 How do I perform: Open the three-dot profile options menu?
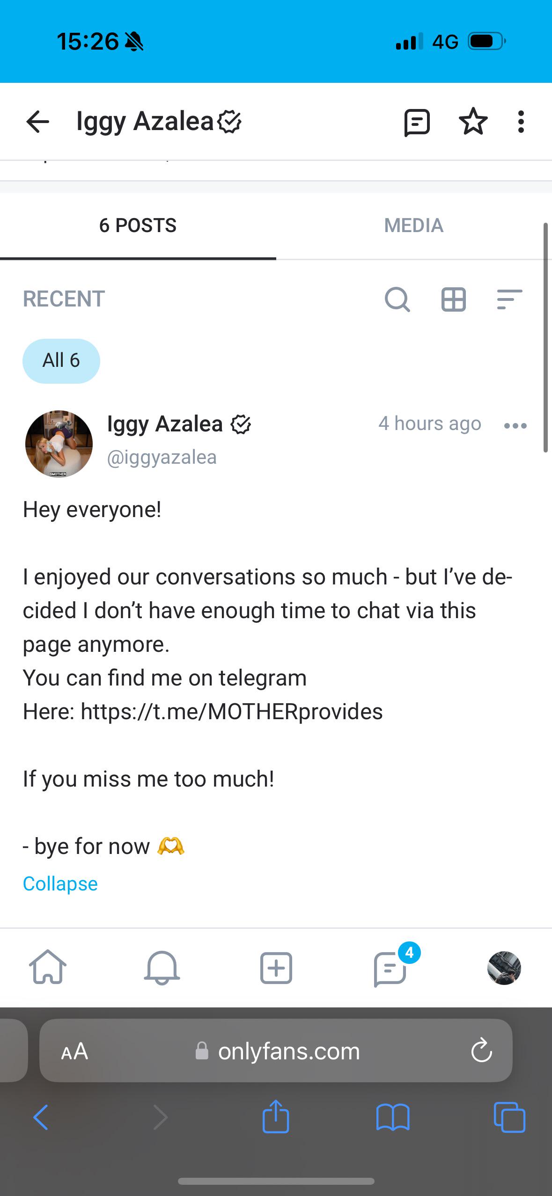pos(521,122)
